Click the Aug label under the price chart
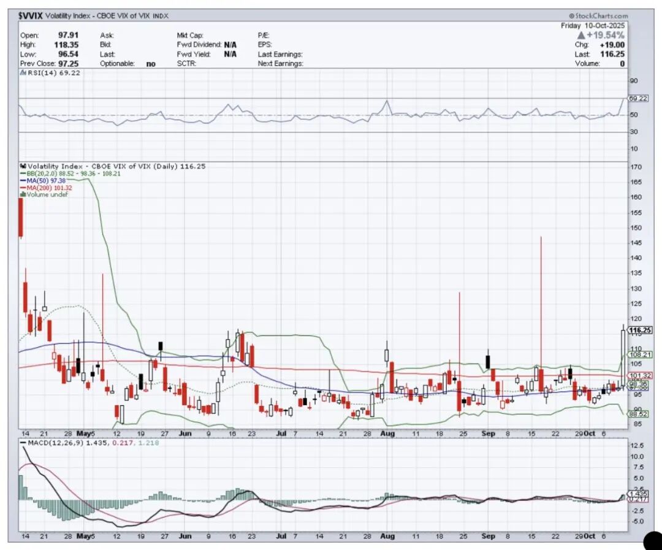Screen dimensions: 662x550 click(x=387, y=434)
